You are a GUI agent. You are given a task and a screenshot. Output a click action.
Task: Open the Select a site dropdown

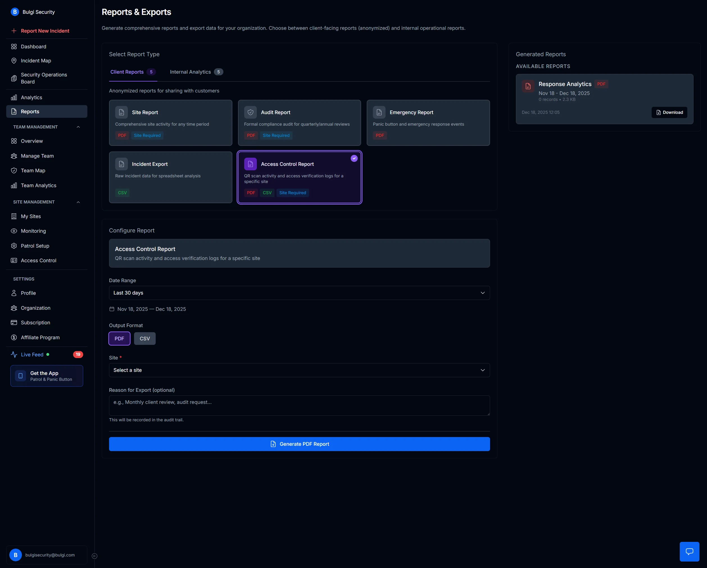coord(299,370)
